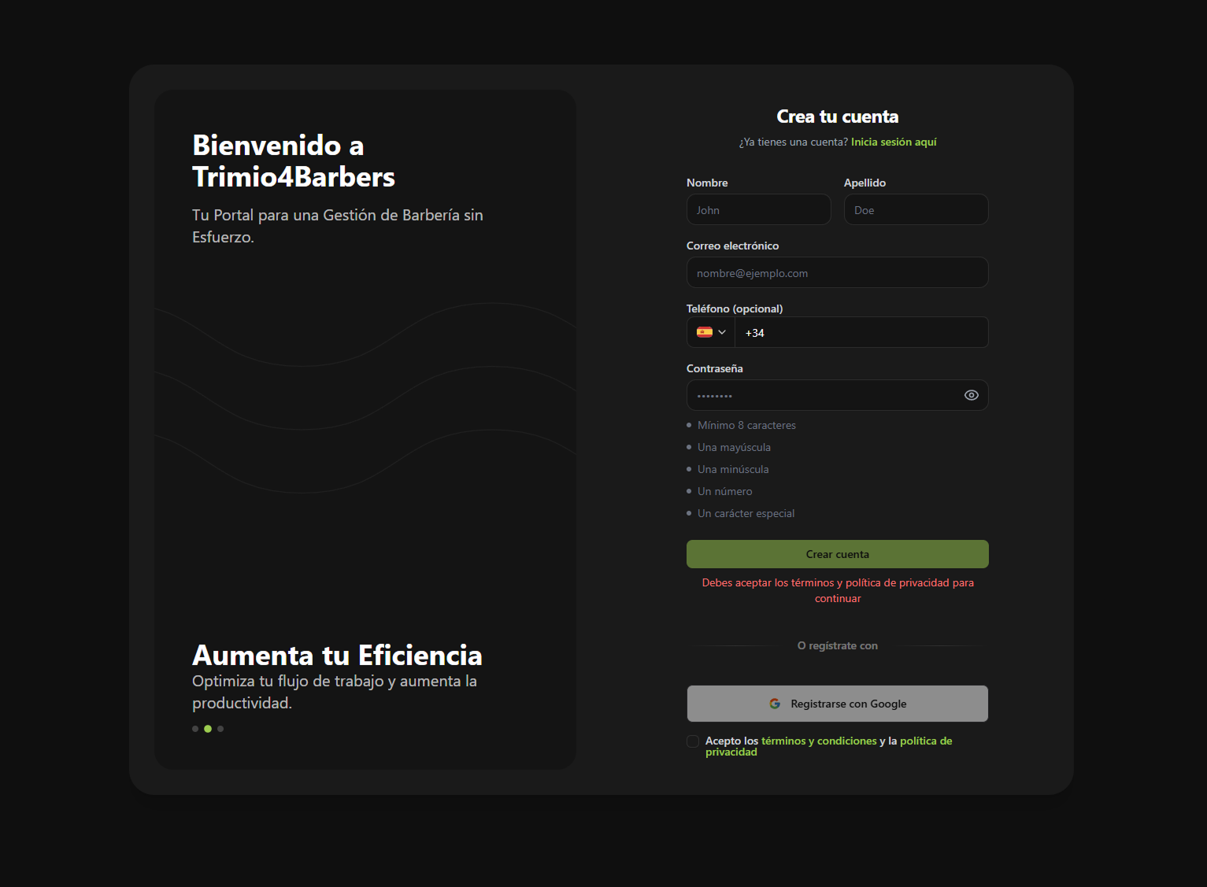Open the política de privacidad link
This screenshot has height=887, width=1207.
tap(829, 746)
